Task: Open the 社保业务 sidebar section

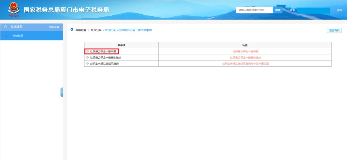Action: point(17,27)
